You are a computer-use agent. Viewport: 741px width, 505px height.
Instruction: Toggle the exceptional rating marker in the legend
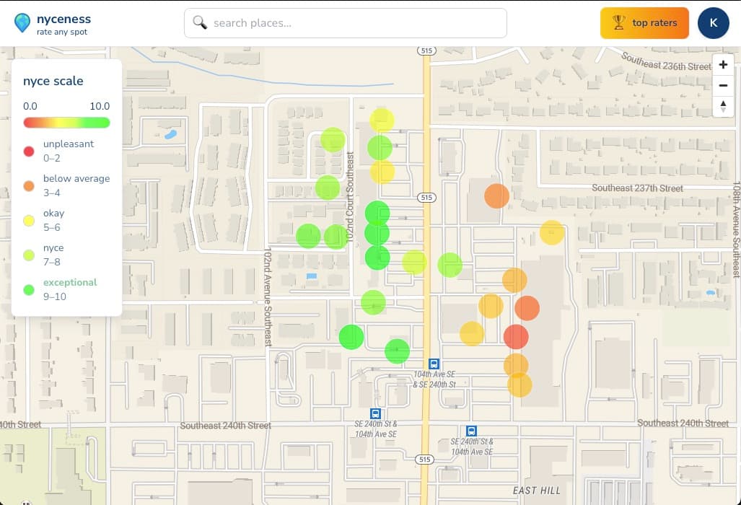(29, 290)
